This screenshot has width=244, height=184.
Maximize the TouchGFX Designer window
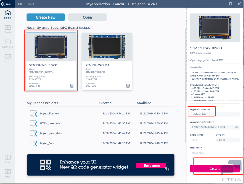click(230, 4)
